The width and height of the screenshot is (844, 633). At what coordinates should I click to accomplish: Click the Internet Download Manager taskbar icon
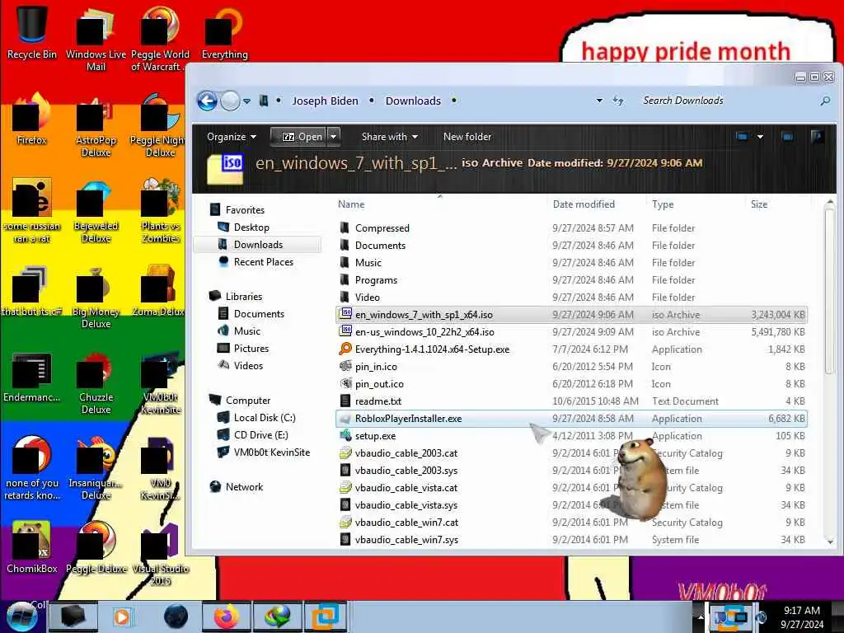(x=277, y=617)
